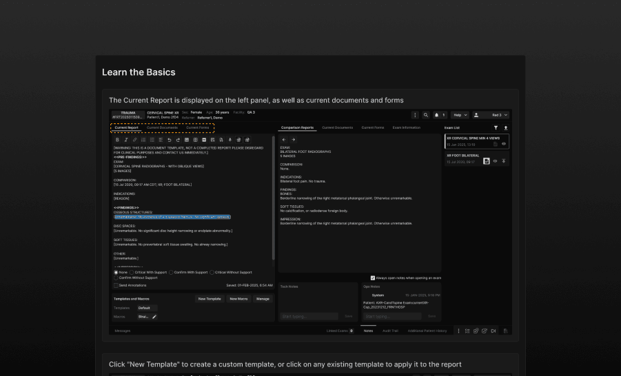Viewport: 621px width, 376px height.
Task: Click the New Template button
Action: [210, 299]
